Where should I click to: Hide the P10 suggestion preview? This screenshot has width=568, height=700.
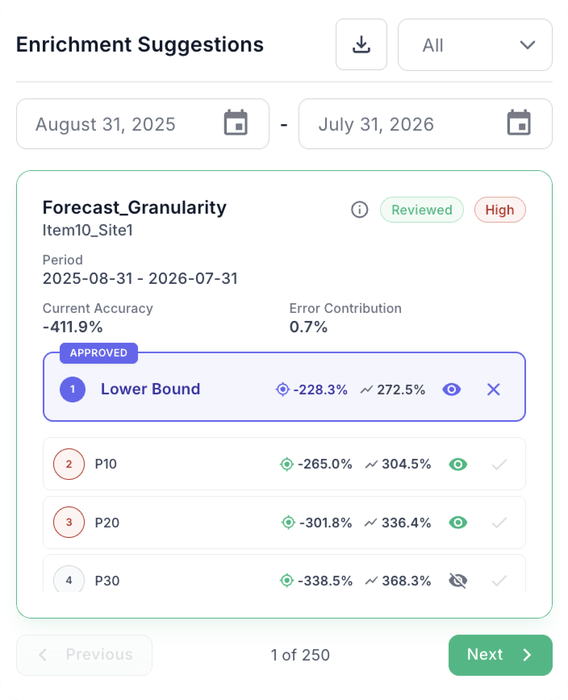click(x=457, y=464)
